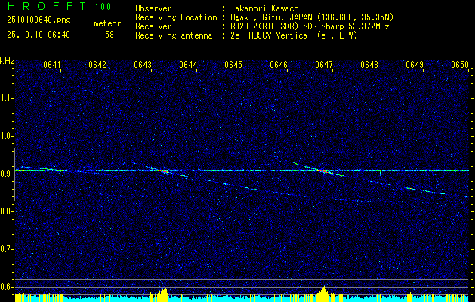Click the Receiving Location Ogaki, Gifu text
This screenshot has height=302, width=475.
(310, 17)
